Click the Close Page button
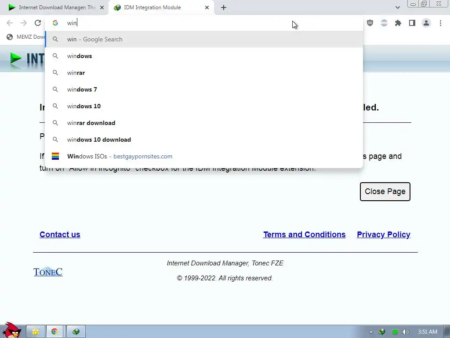 click(385, 191)
